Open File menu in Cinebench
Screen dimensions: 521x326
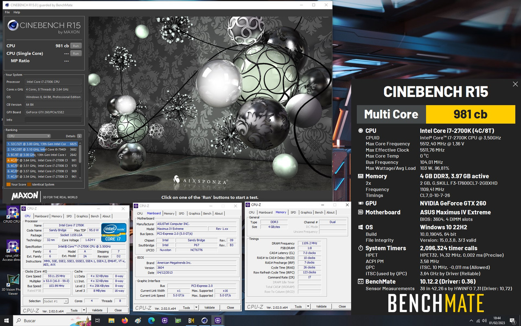(x=7, y=12)
